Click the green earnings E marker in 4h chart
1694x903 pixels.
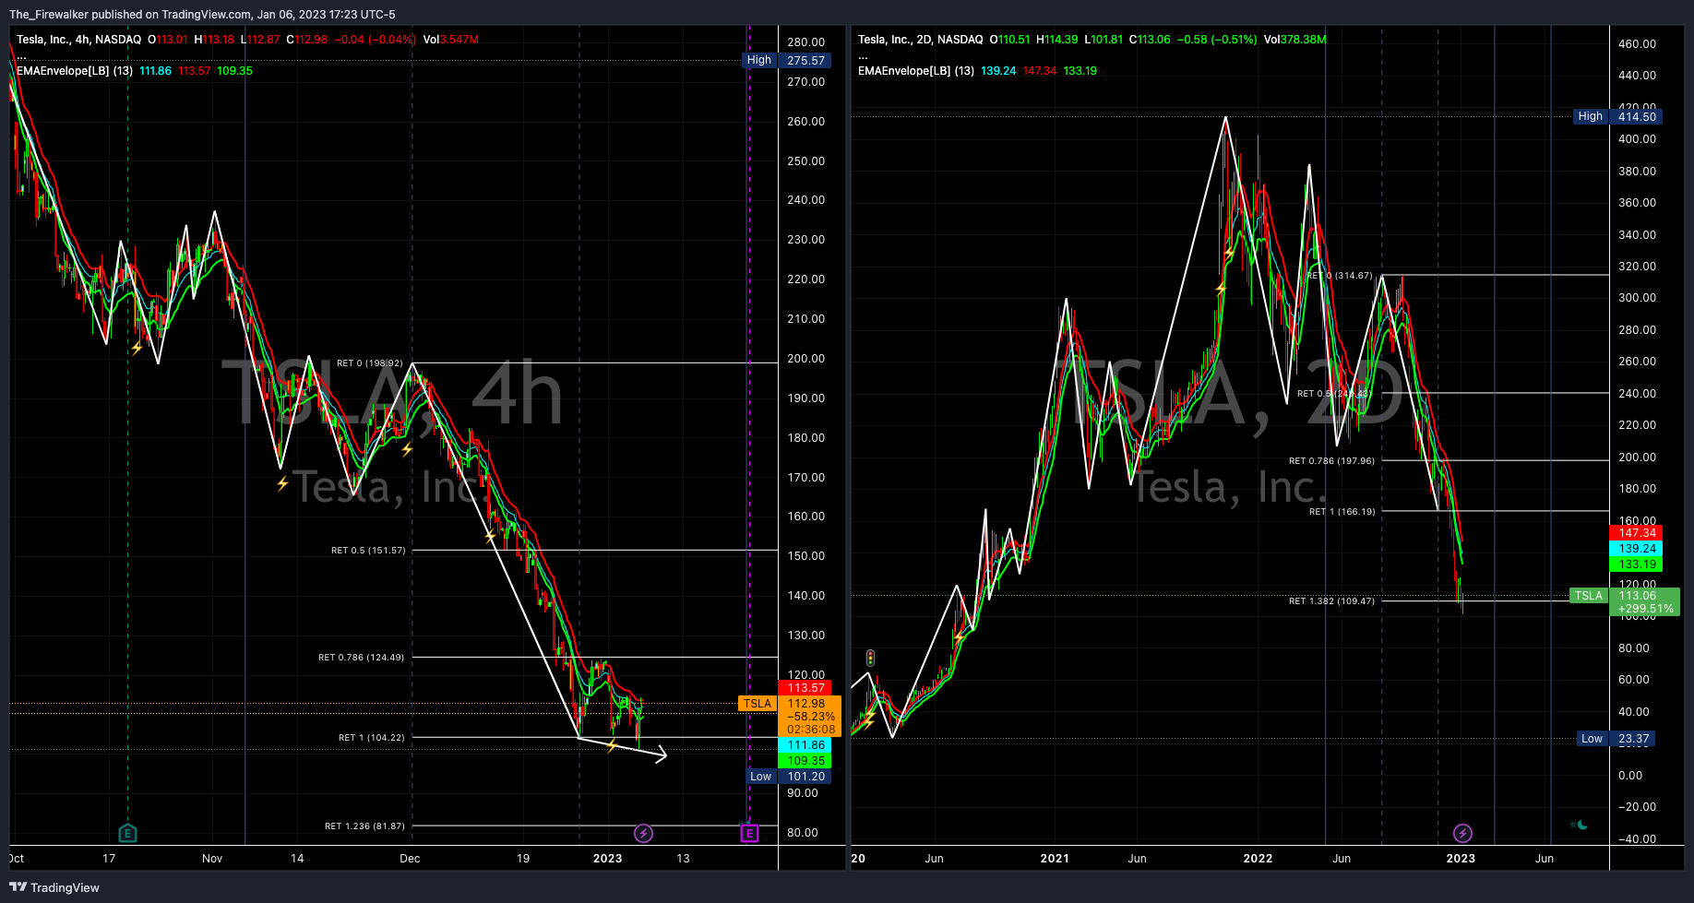[128, 834]
